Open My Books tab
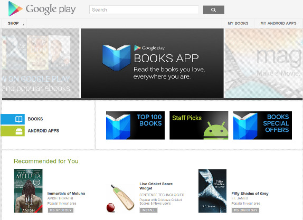The height and width of the screenshot is (220, 303). (238, 23)
